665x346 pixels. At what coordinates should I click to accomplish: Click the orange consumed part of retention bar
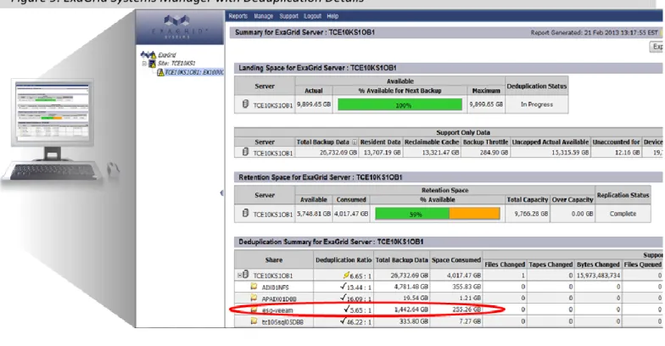[x=475, y=214]
